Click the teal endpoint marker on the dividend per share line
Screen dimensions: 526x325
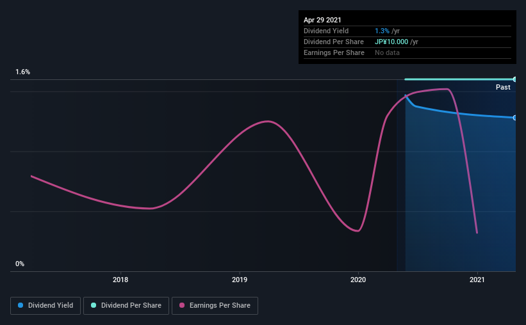pos(514,79)
